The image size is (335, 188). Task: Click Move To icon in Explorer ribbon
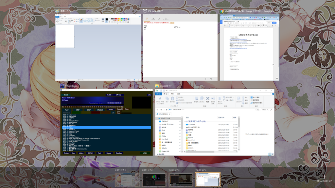[196, 99]
